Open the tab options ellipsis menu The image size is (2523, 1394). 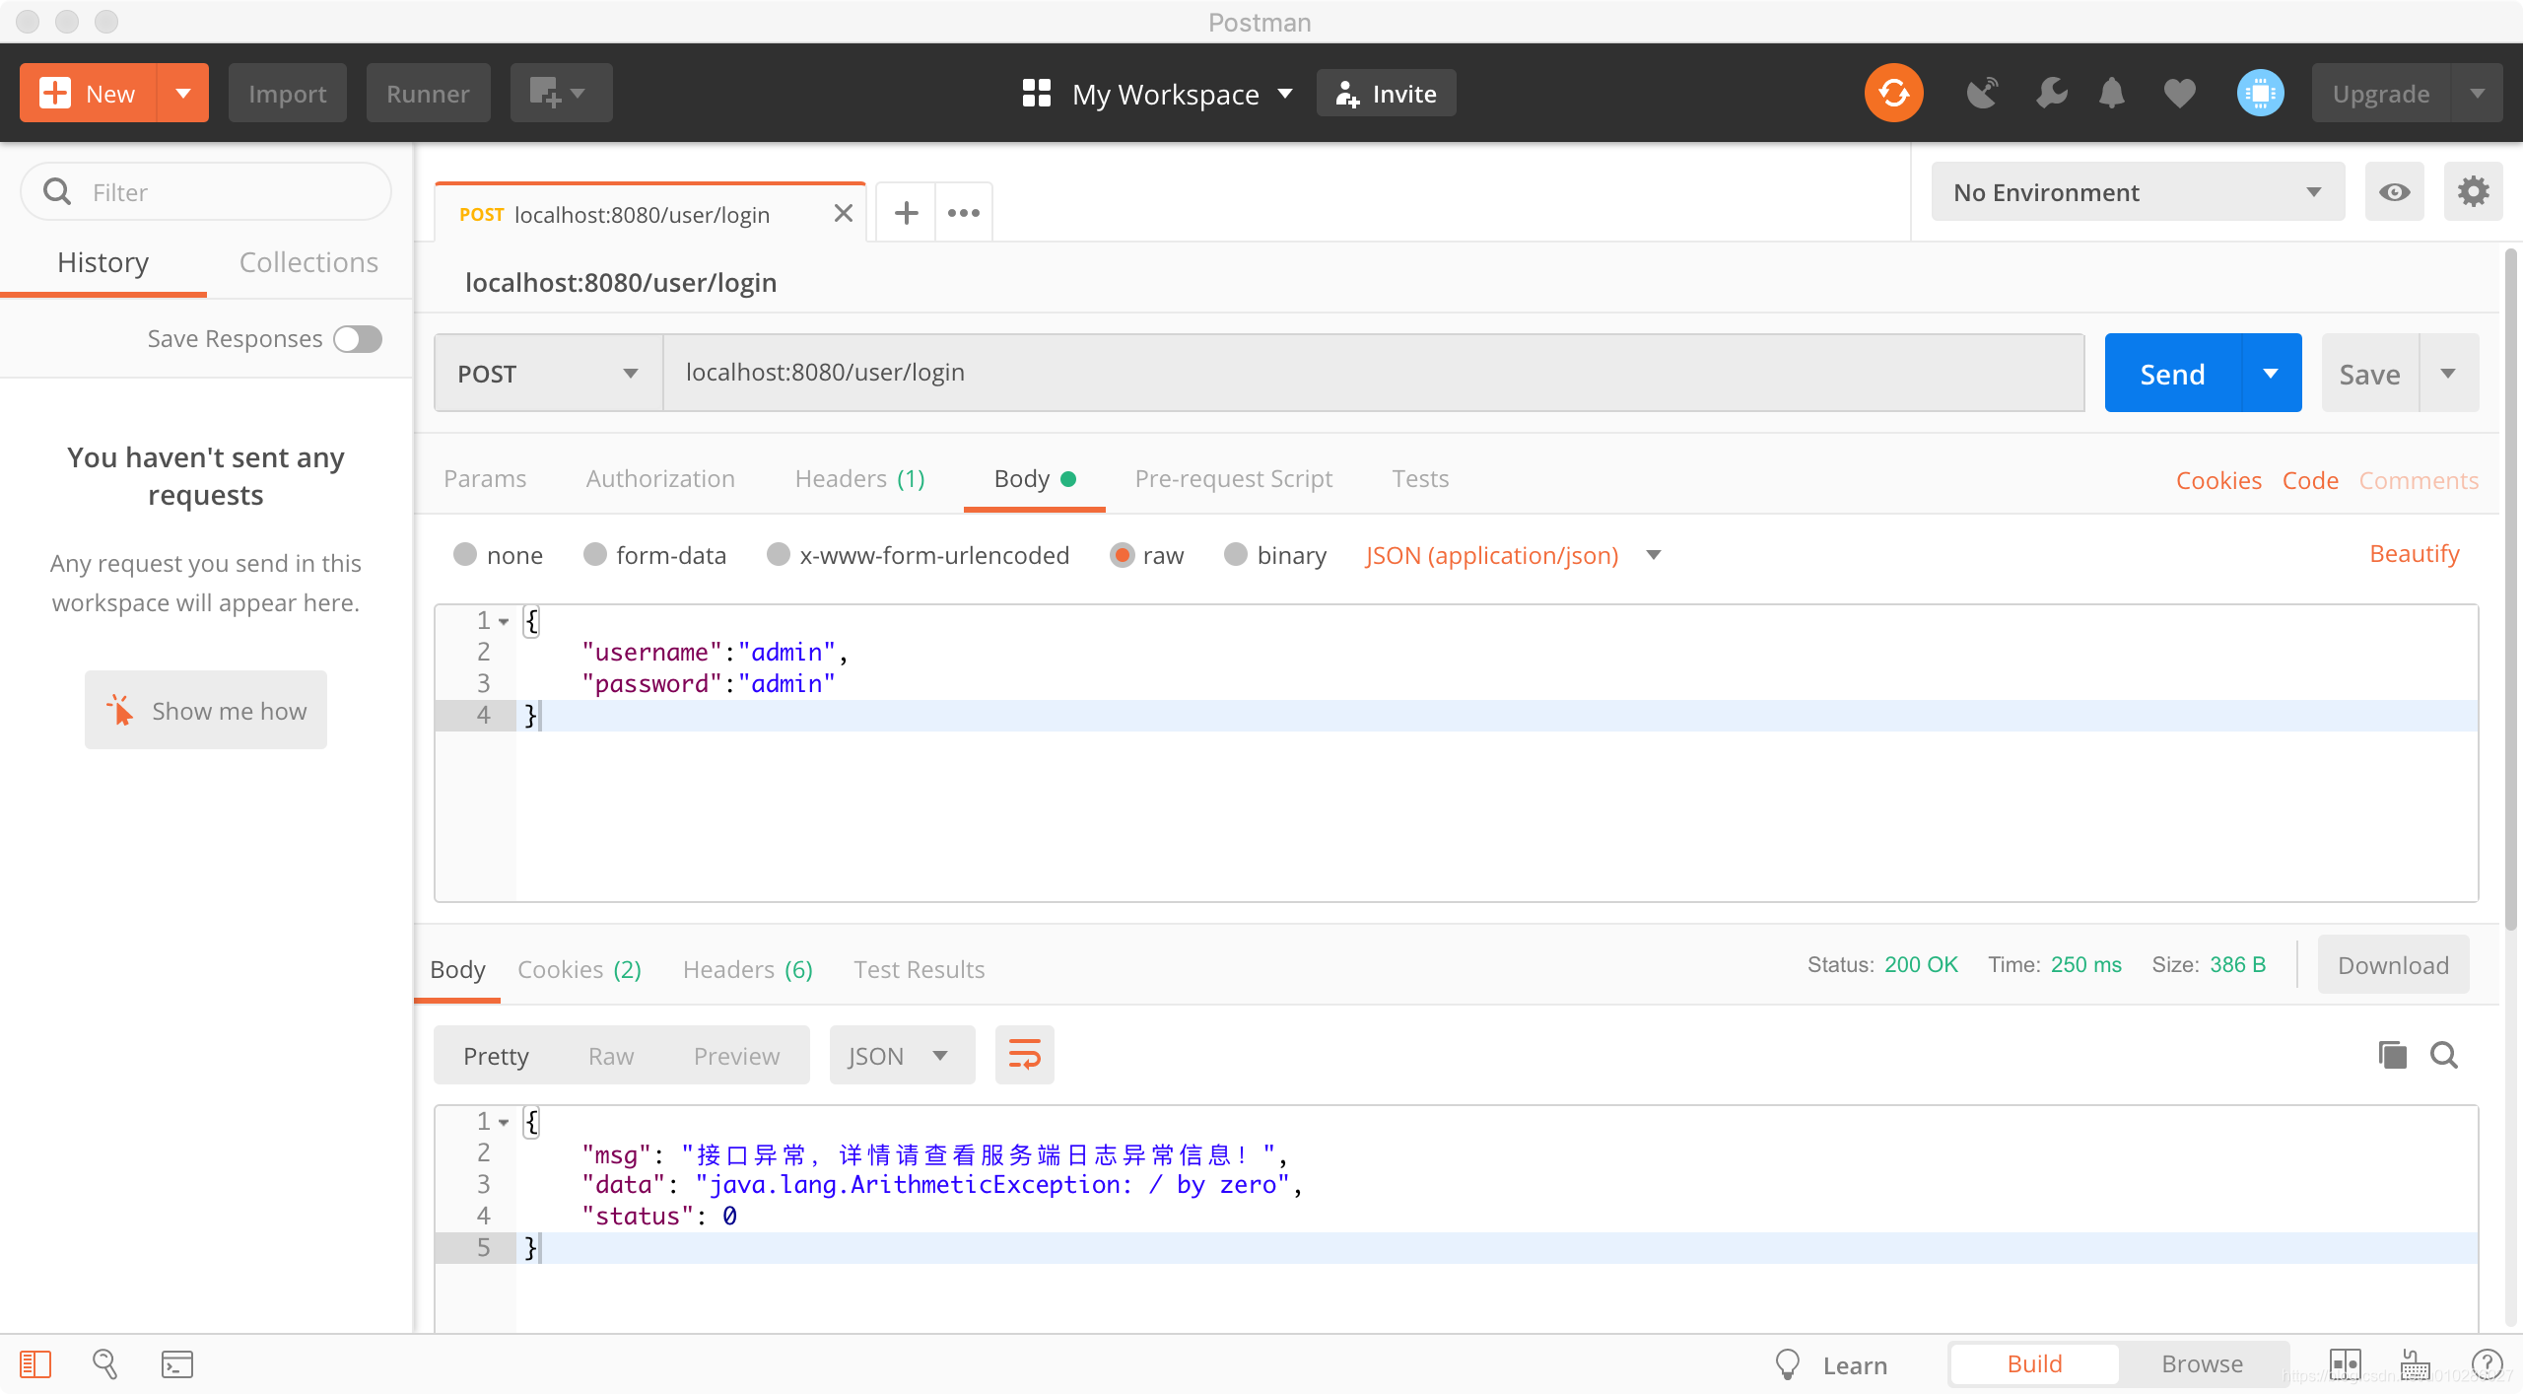(963, 212)
